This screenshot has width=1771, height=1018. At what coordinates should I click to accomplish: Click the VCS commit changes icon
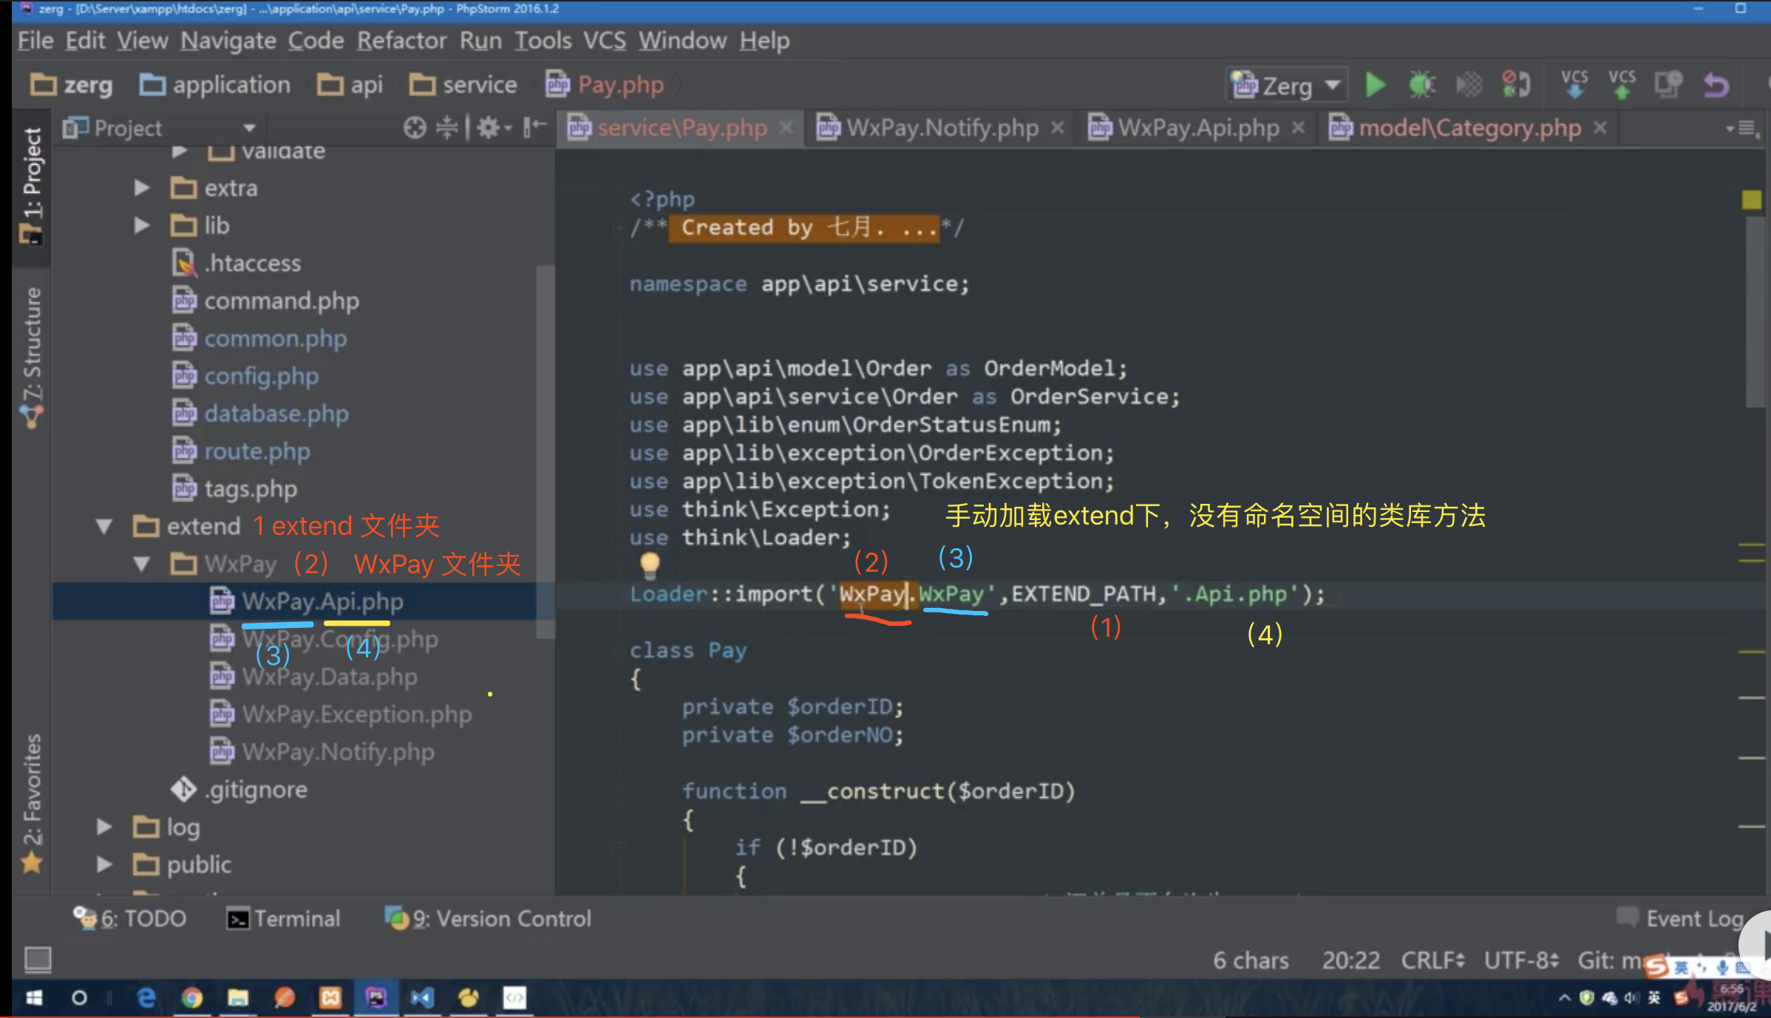[1622, 85]
